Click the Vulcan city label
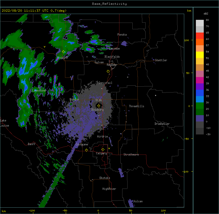The width and height of the screenshot is (219, 214). coord(138,201)
